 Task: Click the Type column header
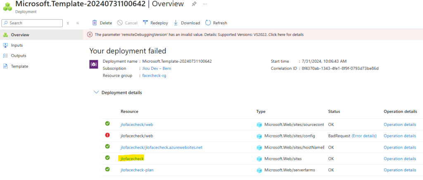pos(261,111)
